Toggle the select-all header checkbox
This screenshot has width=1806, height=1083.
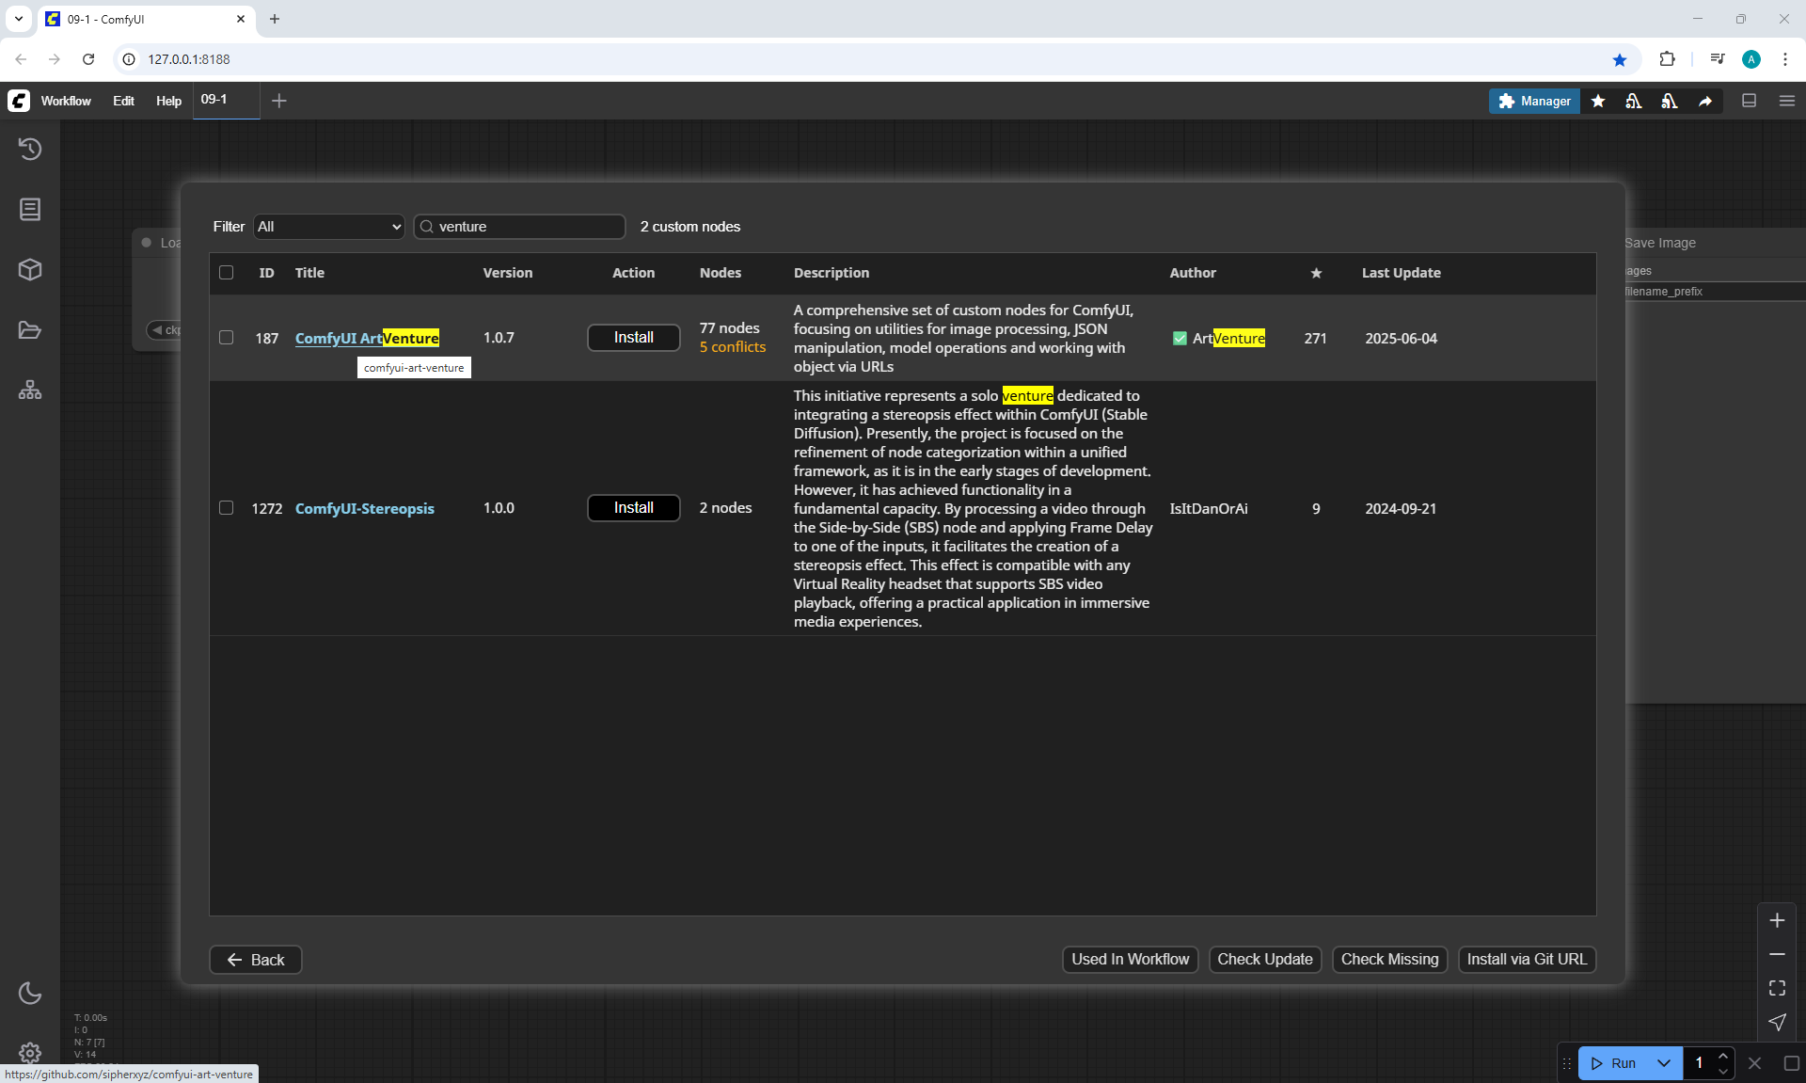(227, 273)
